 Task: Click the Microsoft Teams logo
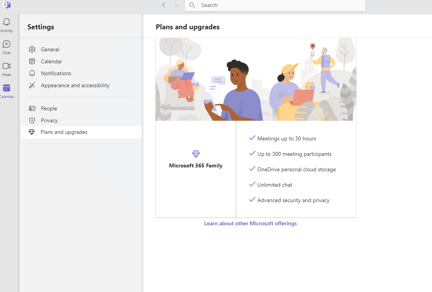(x=7, y=5)
